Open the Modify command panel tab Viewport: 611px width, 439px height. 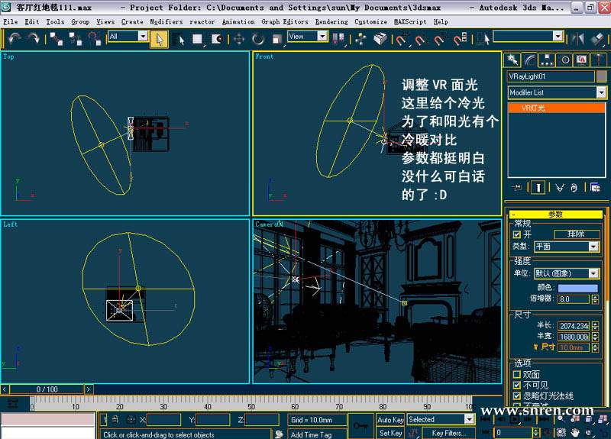[x=529, y=60]
